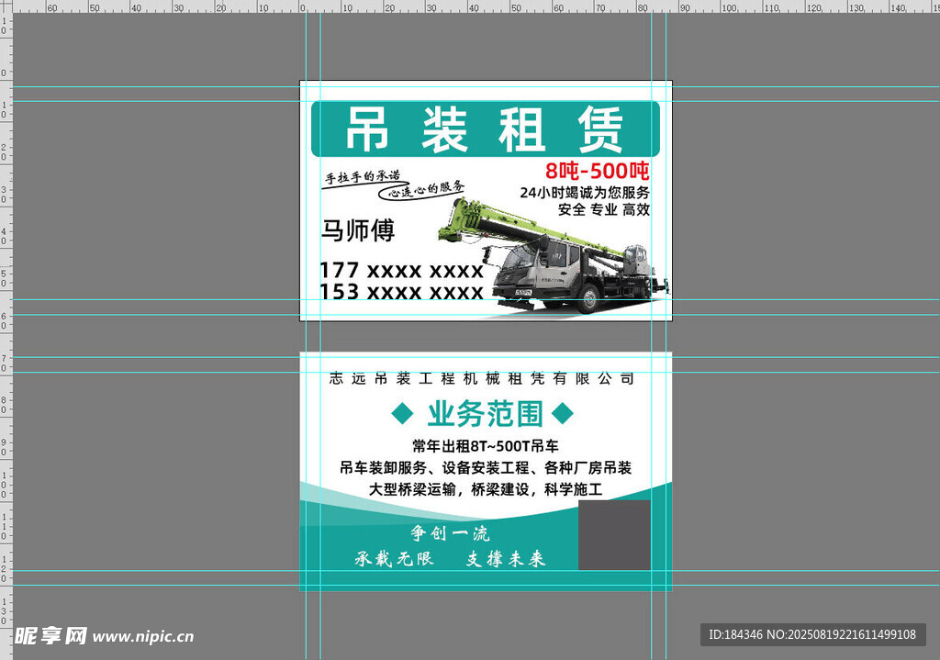Select the 常年出租8T~500T吊车 text line
This screenshot has height=660, width=940.
tap(485, 446)
